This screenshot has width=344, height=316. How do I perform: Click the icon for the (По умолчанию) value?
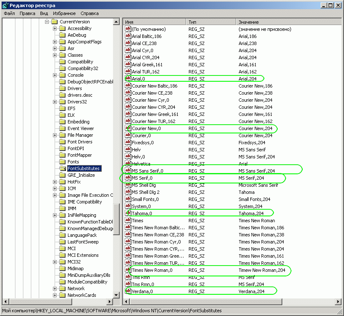[x=128, y=29]
